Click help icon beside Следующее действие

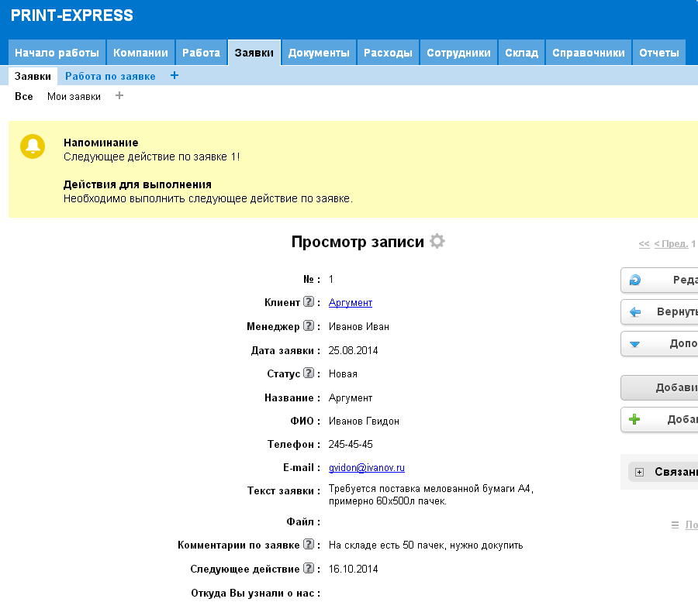pos(309,569)
